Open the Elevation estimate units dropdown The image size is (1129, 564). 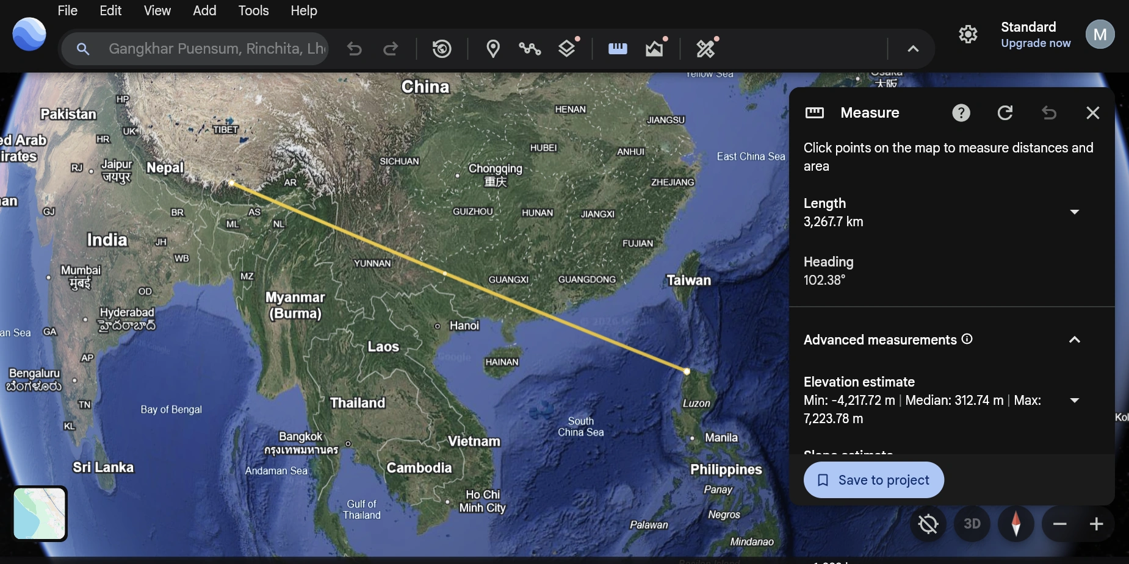1075,400
